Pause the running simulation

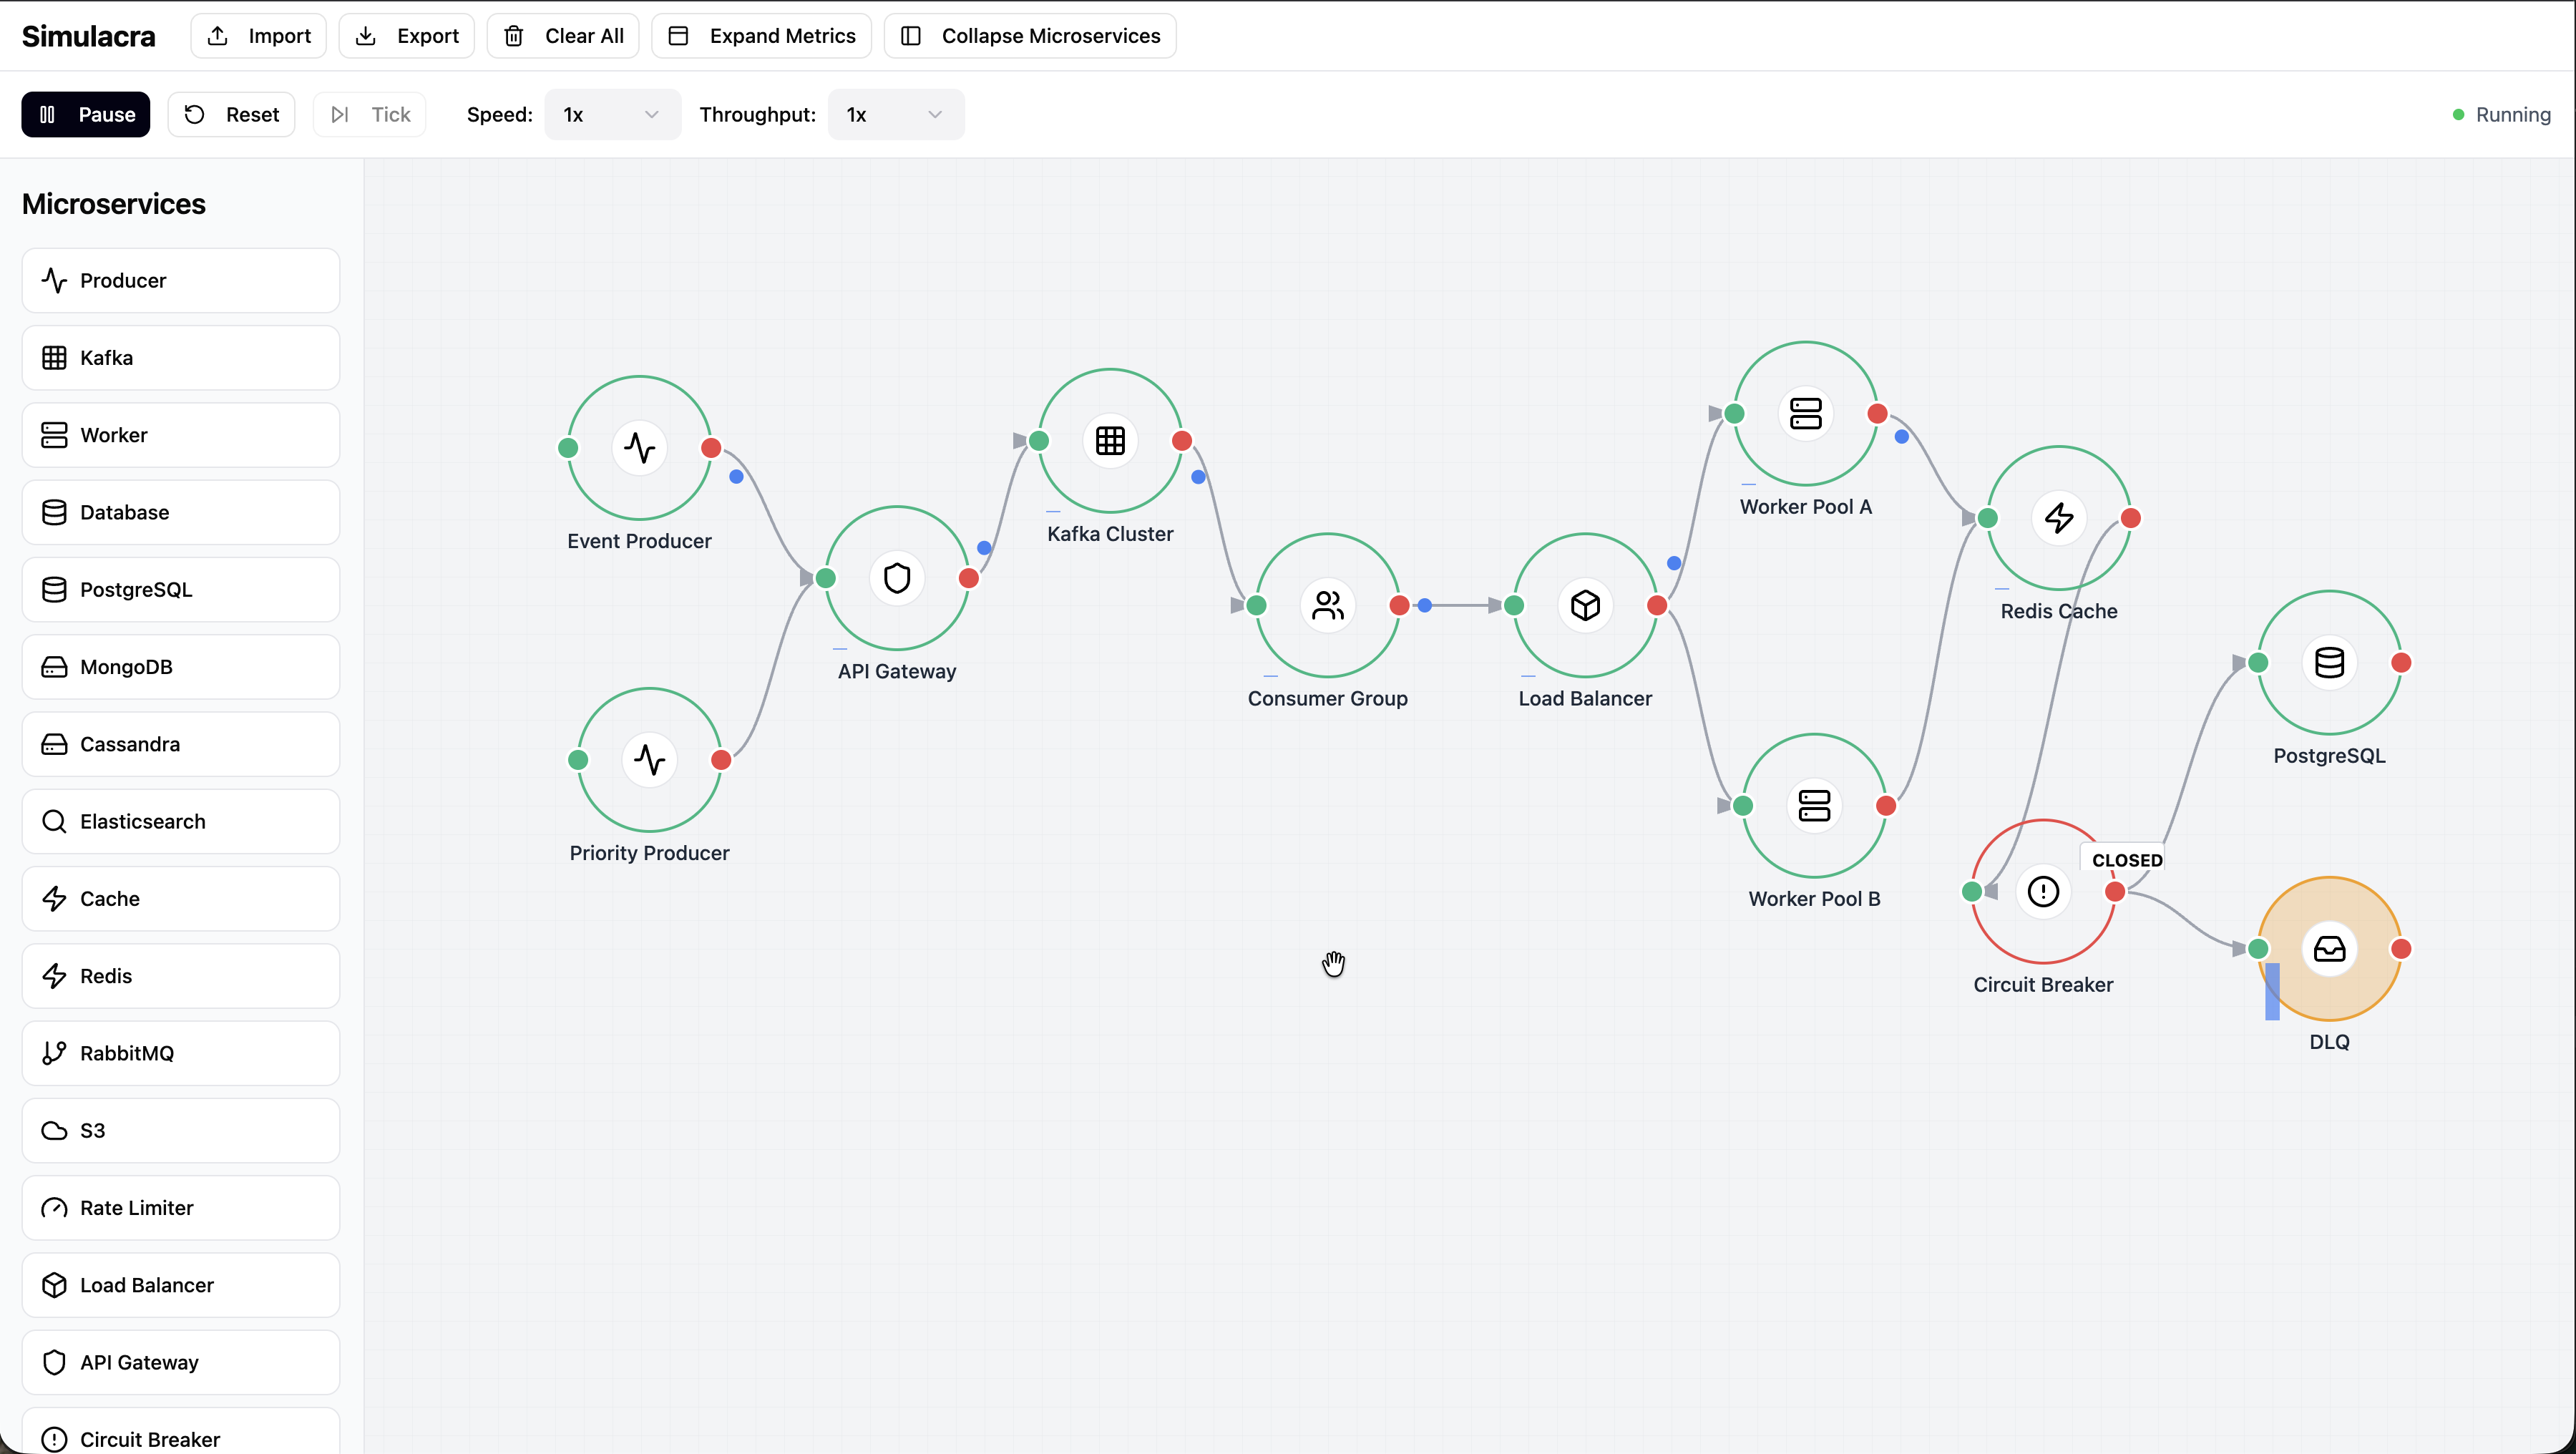coord(86,115)
